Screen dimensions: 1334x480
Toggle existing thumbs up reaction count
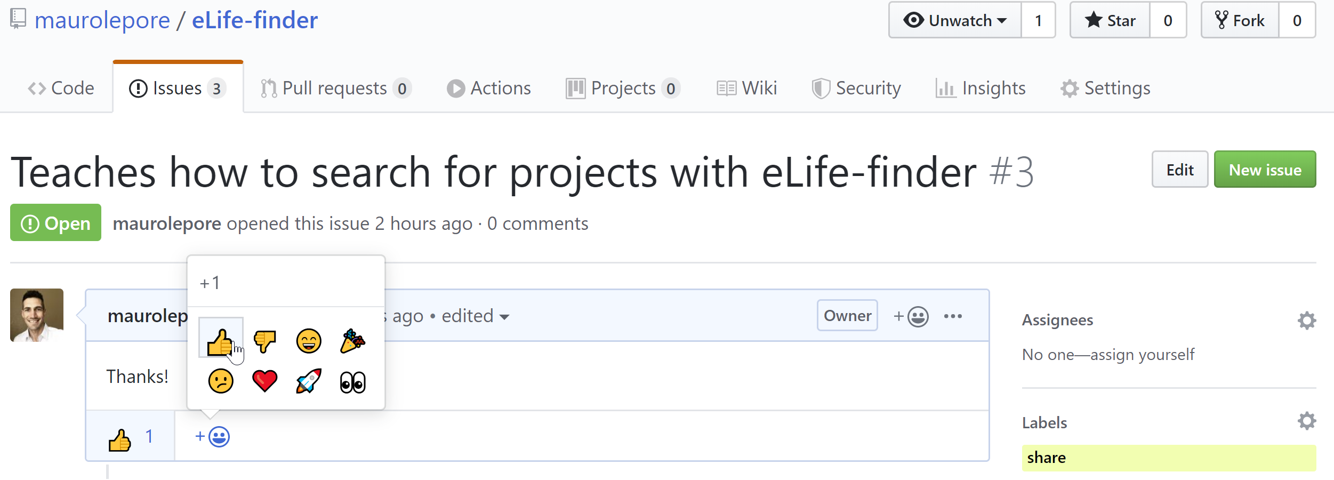coord(131,436)
